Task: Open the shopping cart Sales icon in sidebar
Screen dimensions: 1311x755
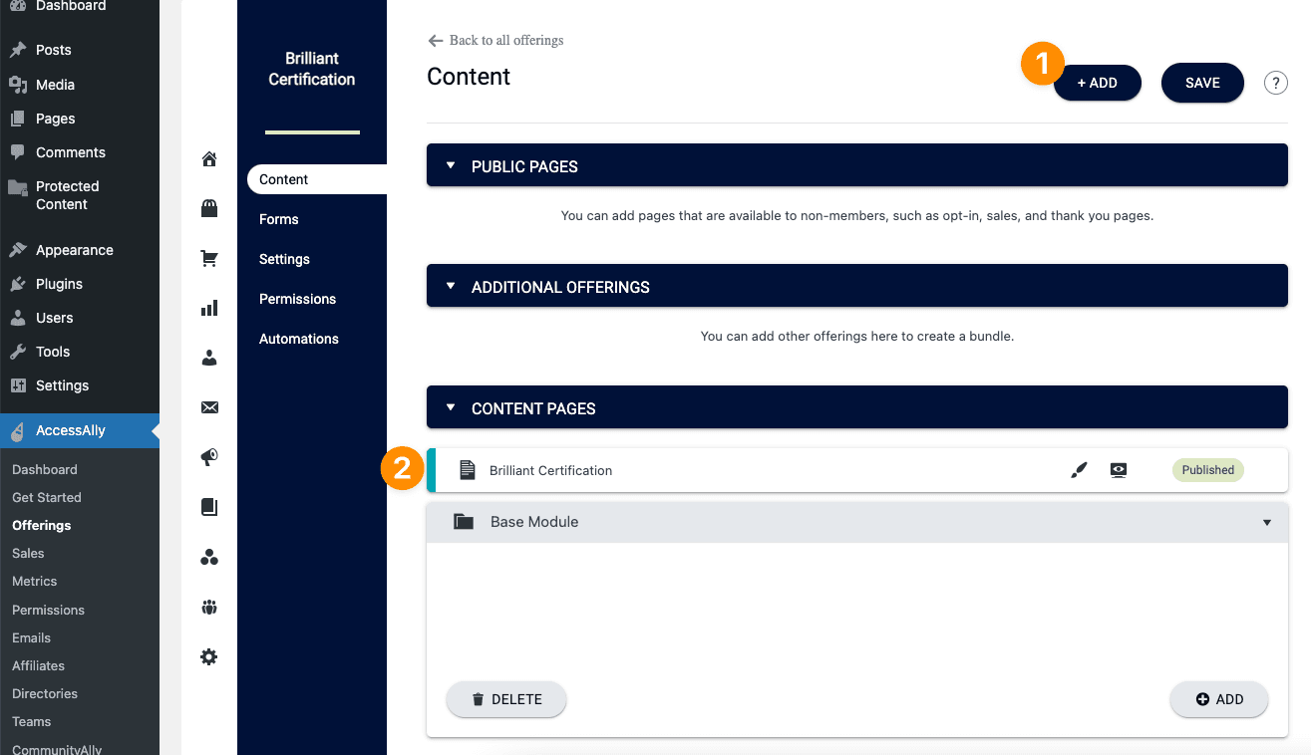Action: tap(208, 258)
